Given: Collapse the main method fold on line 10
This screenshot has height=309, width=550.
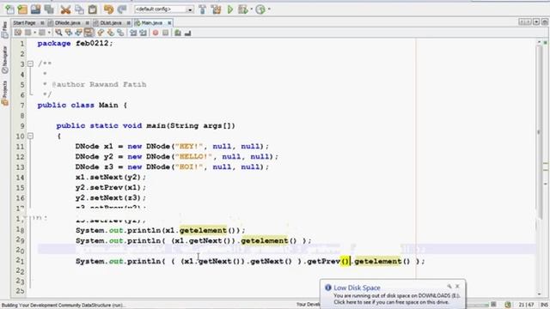Looking at the screenshot, I should [x=31, y=136].
